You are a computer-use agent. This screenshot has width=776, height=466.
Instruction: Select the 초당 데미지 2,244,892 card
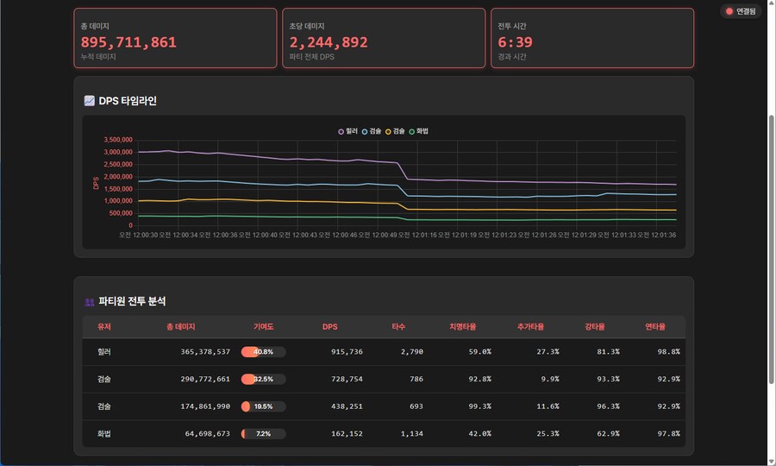pyautogui.click(x=383, y=38)
